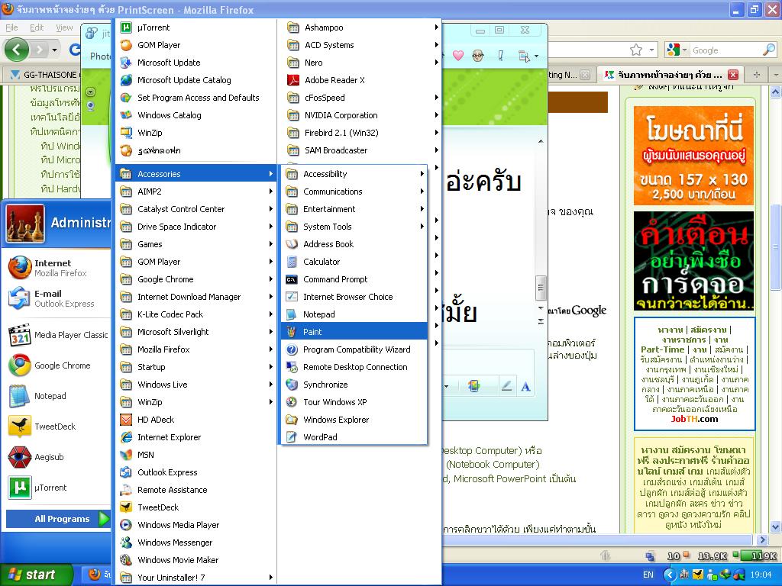Click Internet Browser Choice icon
The image size is (782, 586).
[x=292, y=297]
